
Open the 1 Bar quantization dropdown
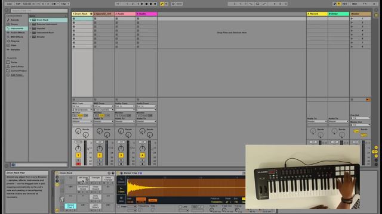[64, 4]
